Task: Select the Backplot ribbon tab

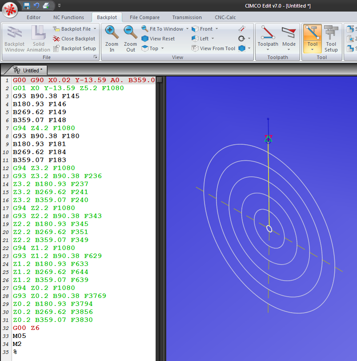Action: (x=107, y=17)
